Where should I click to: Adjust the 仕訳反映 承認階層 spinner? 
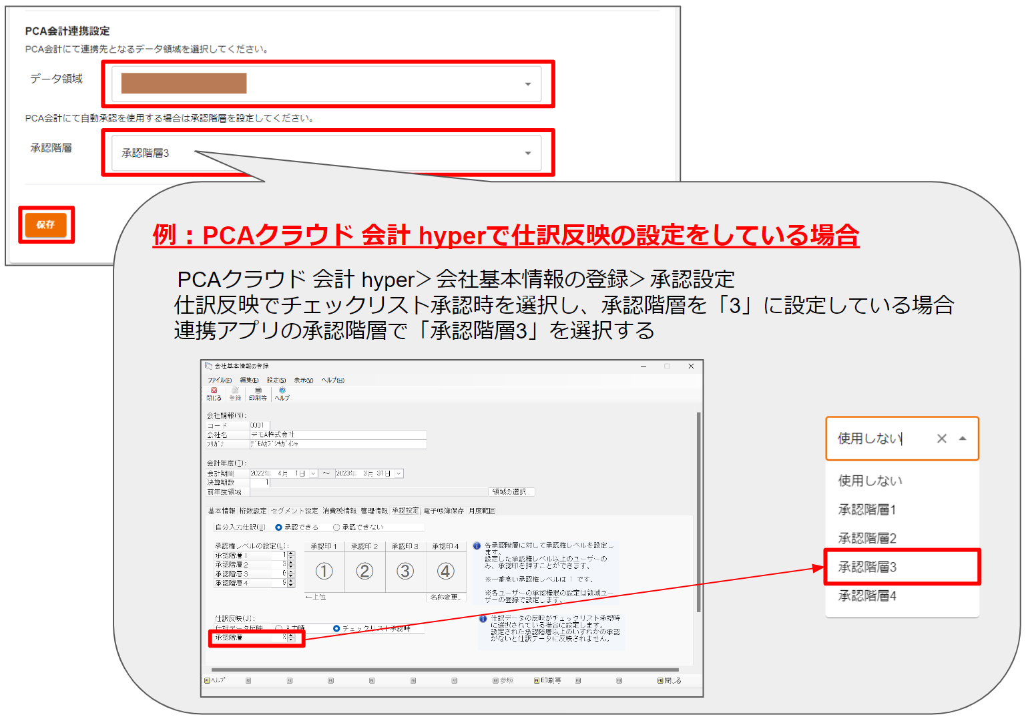coord(291,638)
